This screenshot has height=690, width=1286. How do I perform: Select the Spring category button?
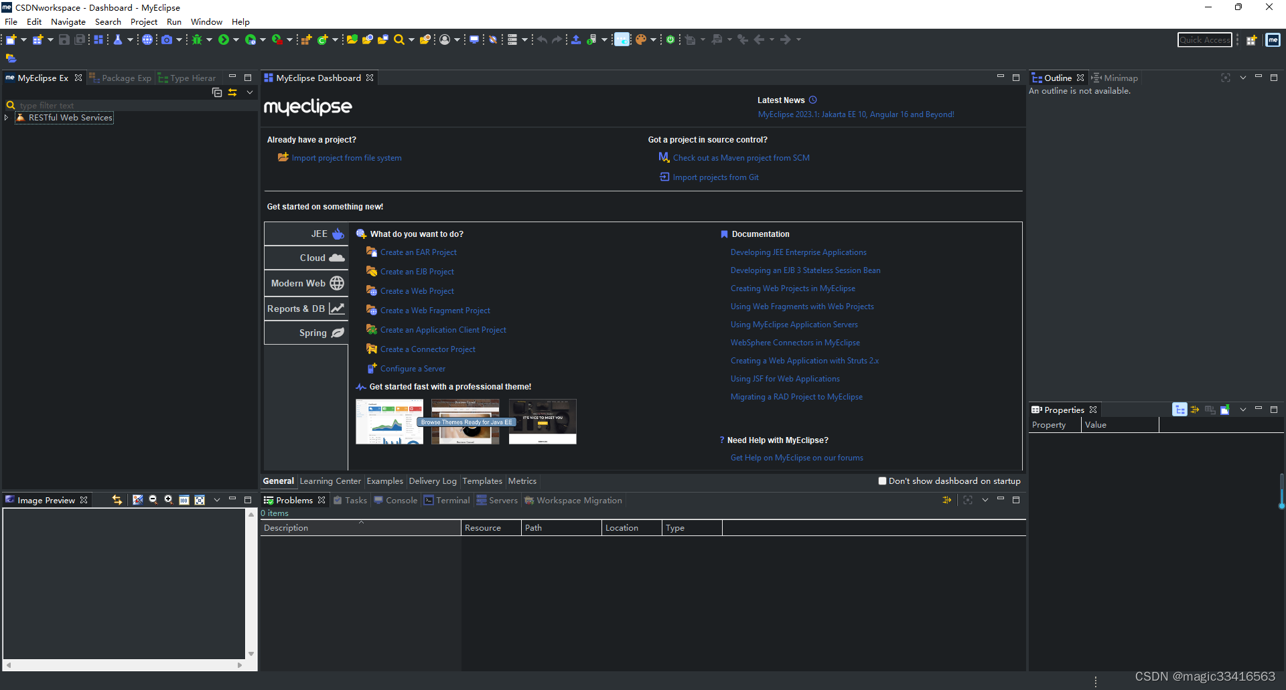pyautogui.click(x=307, y=333)
